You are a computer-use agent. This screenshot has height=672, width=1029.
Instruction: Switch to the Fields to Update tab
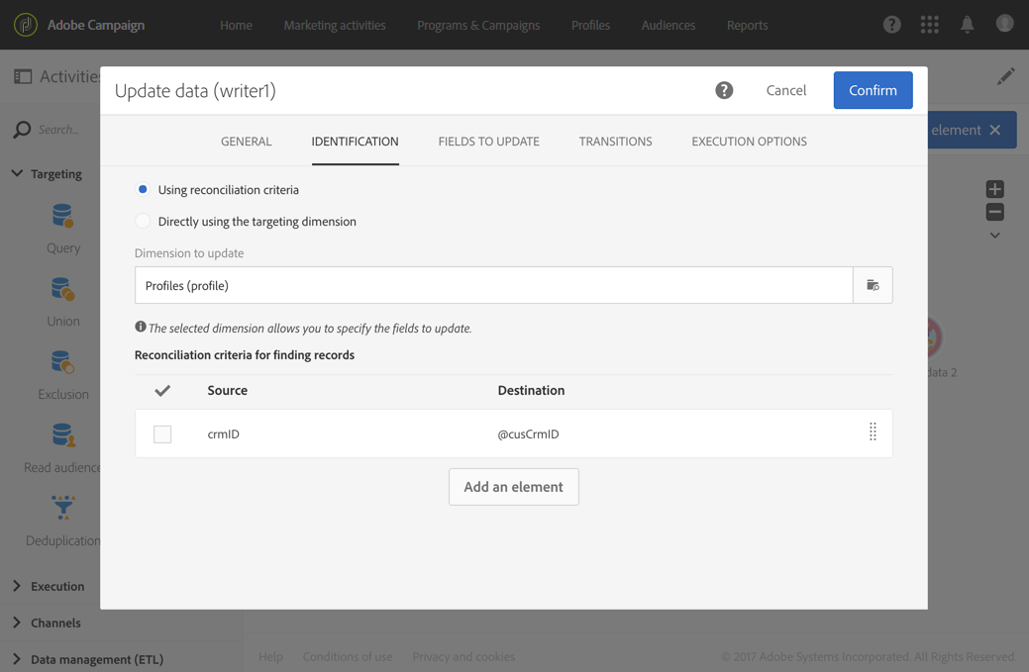[x=488, y=142]
